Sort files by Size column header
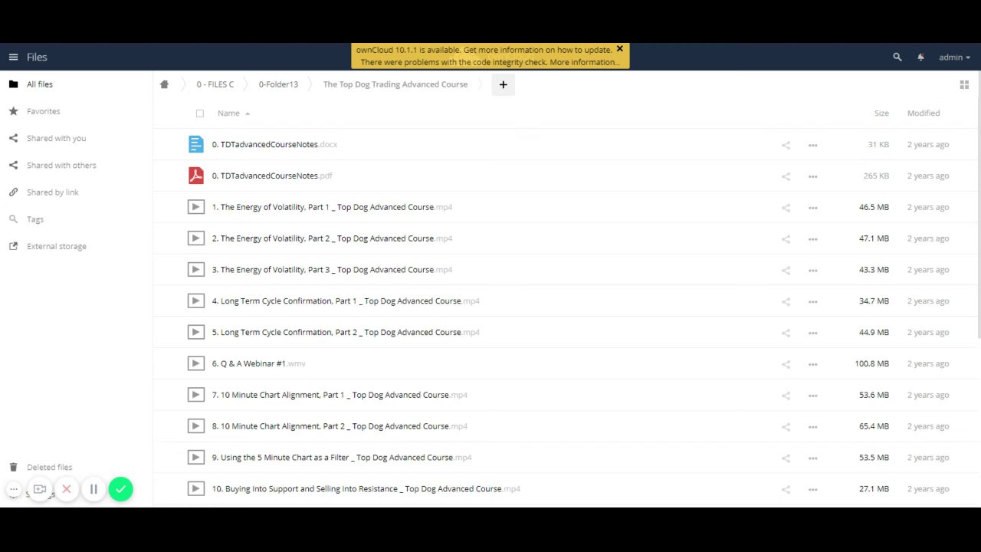 pos(881,113)
